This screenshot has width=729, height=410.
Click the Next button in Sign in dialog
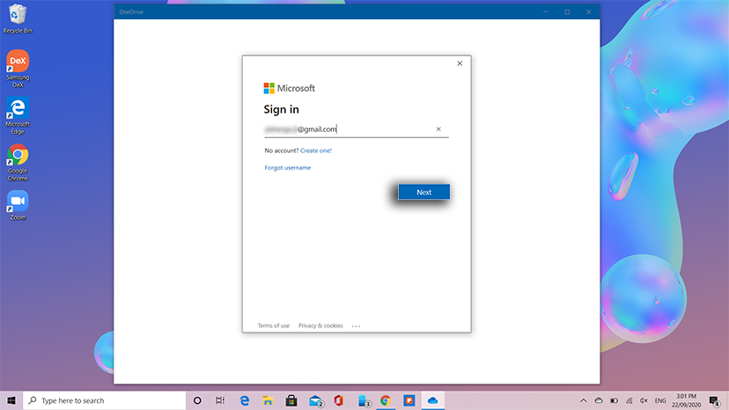coord(423,192)
